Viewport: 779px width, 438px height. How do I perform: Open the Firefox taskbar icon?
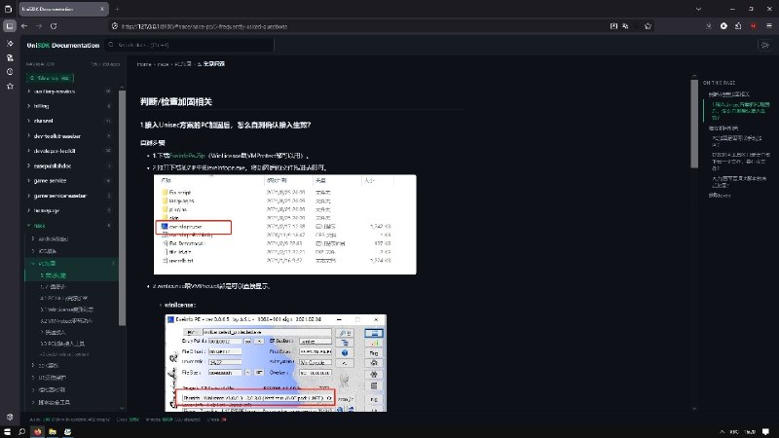[37, 432]
